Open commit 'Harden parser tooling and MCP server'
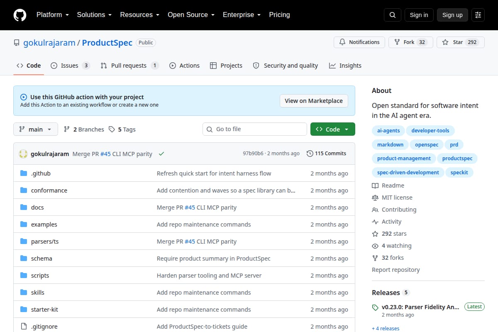 pos(209,276)
